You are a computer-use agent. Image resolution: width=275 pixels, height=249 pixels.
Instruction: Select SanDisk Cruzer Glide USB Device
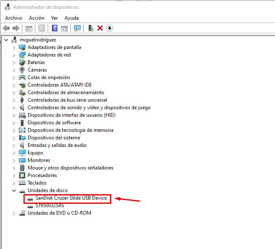[71, 198]
